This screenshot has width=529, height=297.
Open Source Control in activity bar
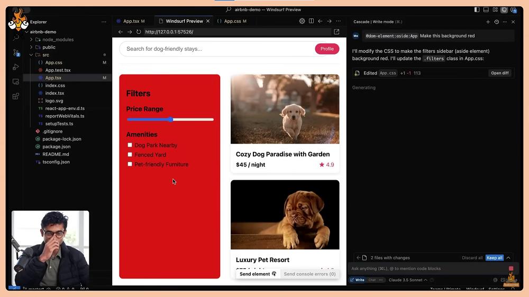16,52
